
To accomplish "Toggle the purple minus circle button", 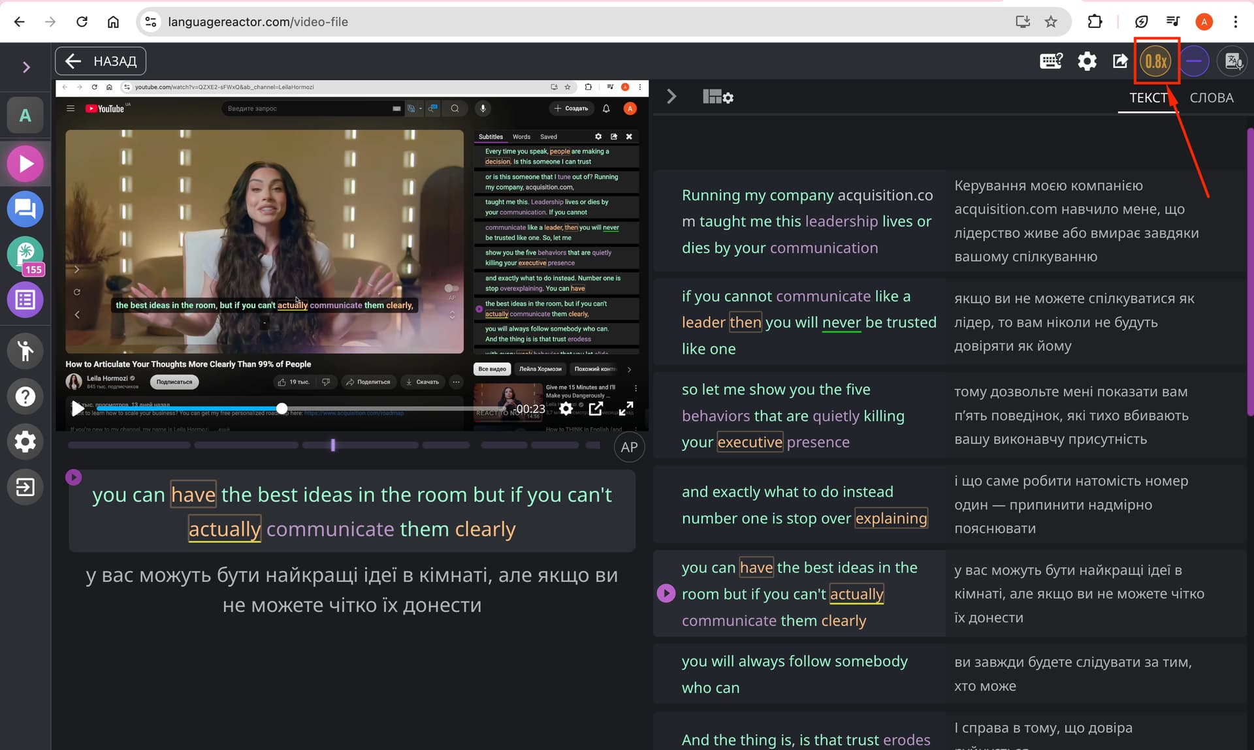I will pos(1194,61).
